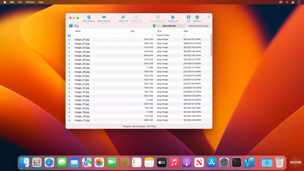Click the Manage Disk Usage button
Image resolution: width=304 pixels, height=171 pixels.
pos(198,26)
